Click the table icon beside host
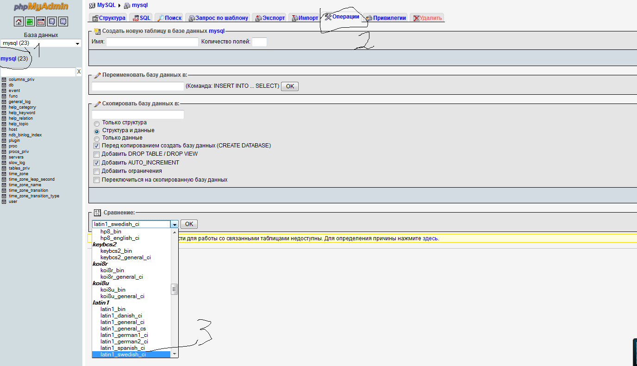The width and height of the screenshot is (637, 366). pos(4,129)
